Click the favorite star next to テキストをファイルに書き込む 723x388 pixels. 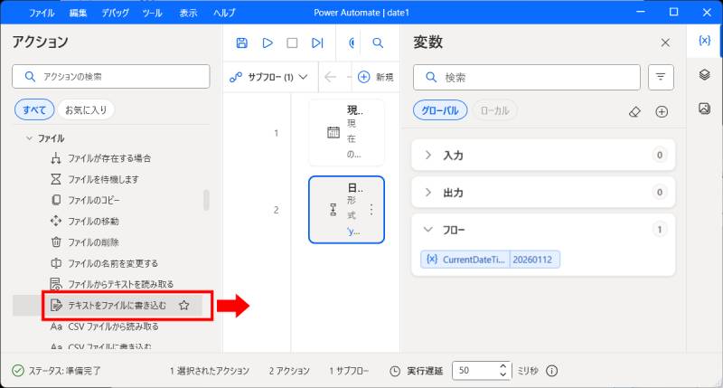tap(184, 305)
